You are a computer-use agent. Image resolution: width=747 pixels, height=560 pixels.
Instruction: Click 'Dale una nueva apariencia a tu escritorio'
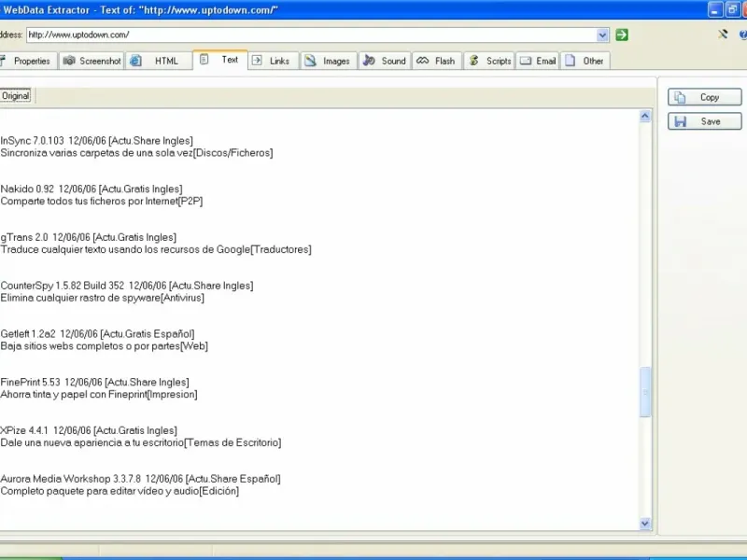click(92, 442)
